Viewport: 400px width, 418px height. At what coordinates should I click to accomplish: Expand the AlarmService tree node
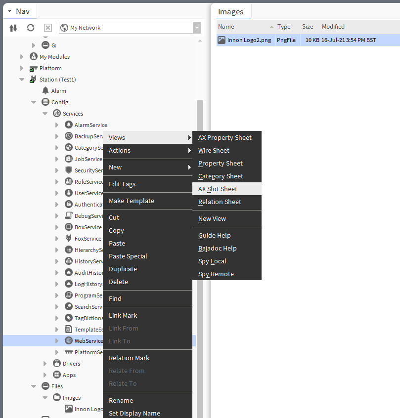click(x=57, y=125)
